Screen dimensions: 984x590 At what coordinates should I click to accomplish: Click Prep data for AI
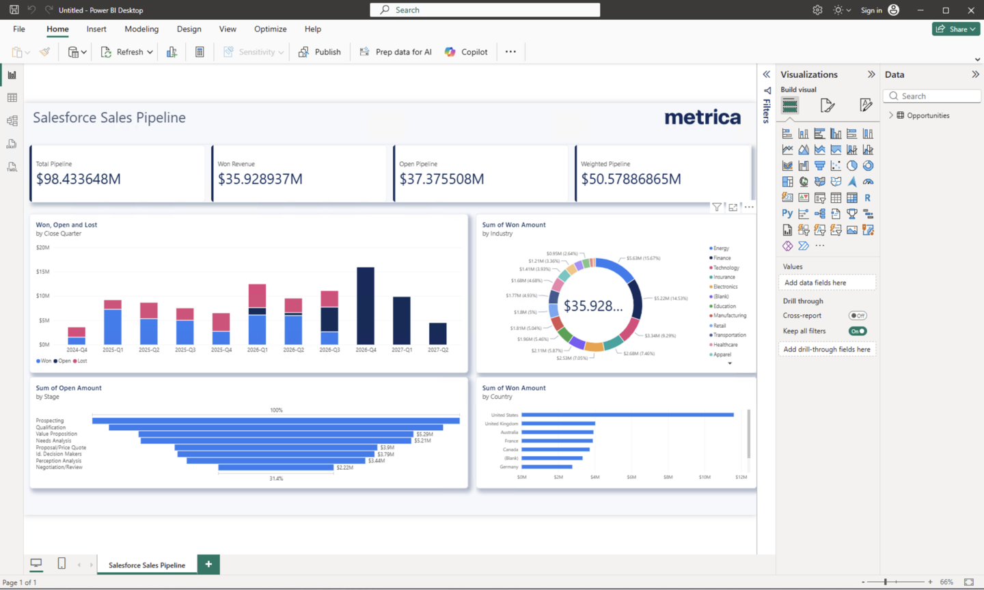click(x=396, y=52)
